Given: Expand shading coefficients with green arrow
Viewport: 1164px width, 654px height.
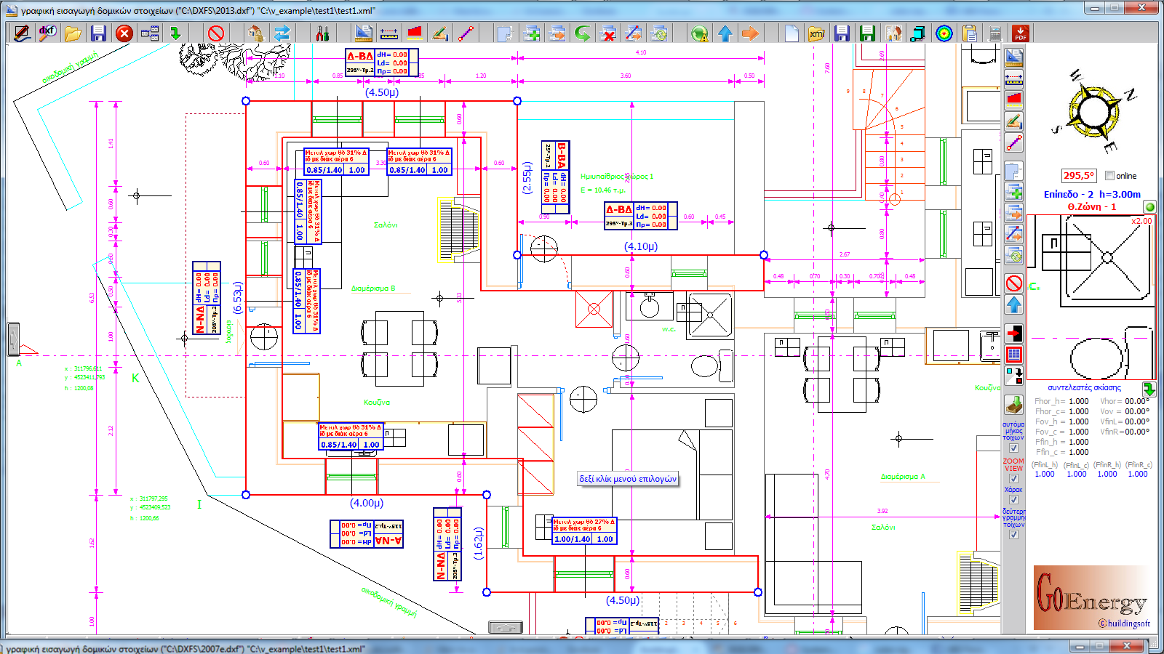Looking at the screenshot, I should pos(1149,389).
